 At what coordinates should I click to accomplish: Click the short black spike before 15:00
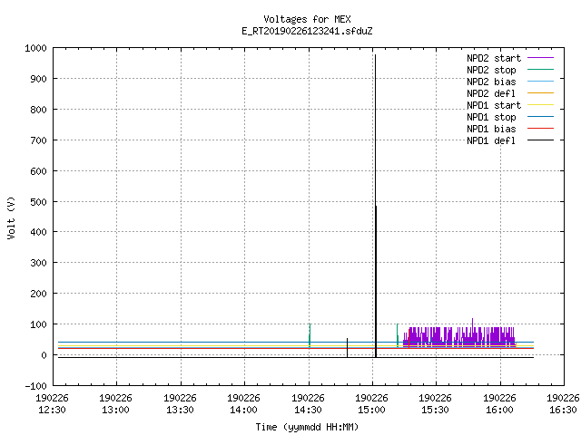pyautogui.click(x=347, y=348)
